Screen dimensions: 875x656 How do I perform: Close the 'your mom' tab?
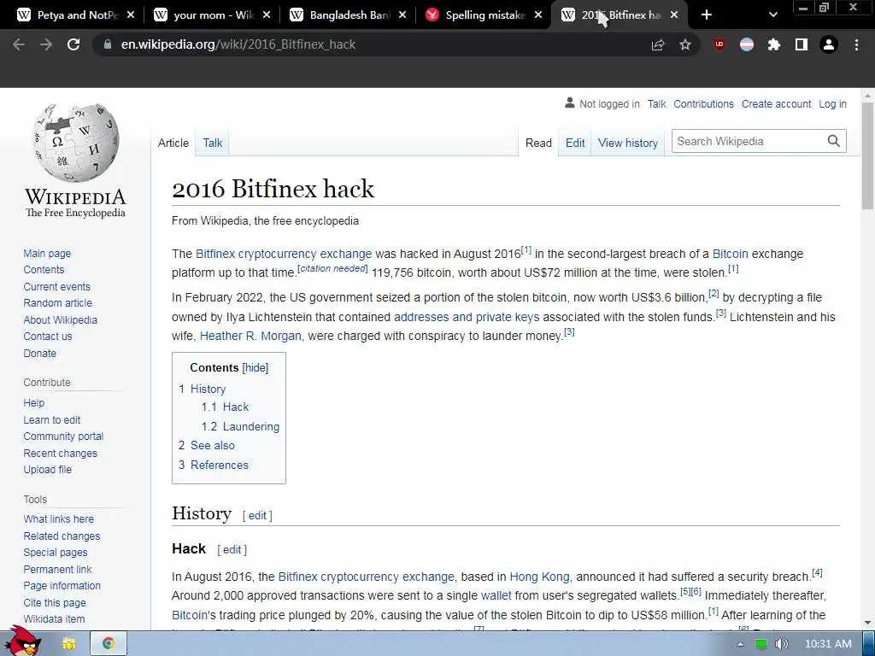267,15
